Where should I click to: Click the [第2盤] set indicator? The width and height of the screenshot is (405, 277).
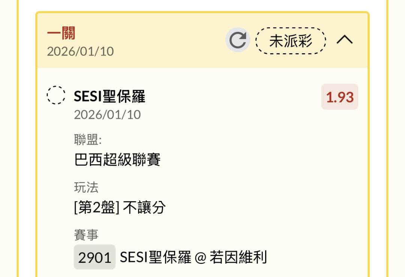97,207
